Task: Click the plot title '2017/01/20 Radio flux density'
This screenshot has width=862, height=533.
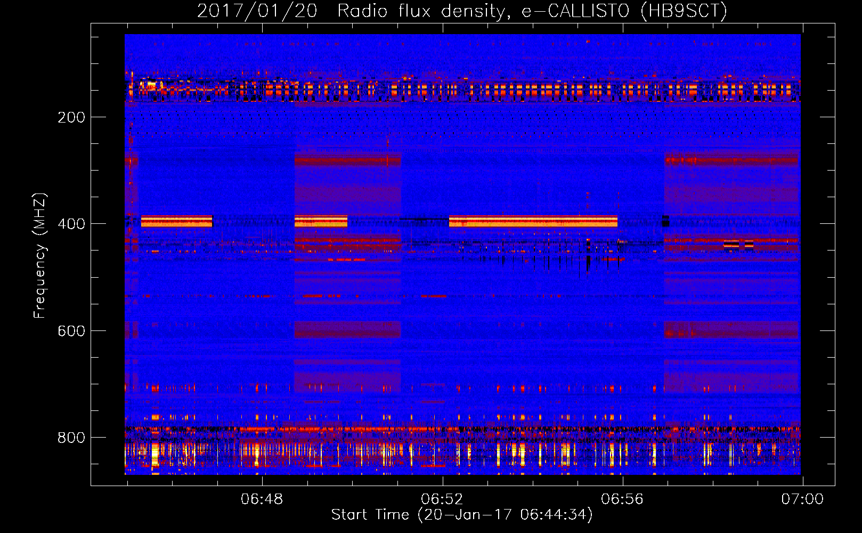Action: click(x=462, y=11)
